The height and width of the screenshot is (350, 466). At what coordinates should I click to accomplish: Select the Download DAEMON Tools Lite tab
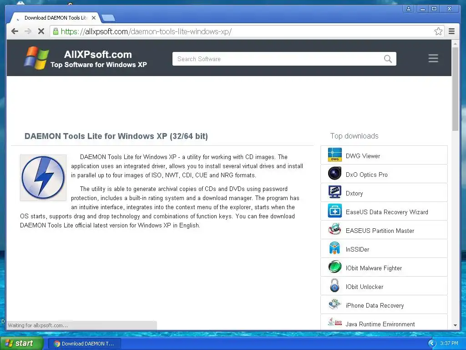point(56,18)
